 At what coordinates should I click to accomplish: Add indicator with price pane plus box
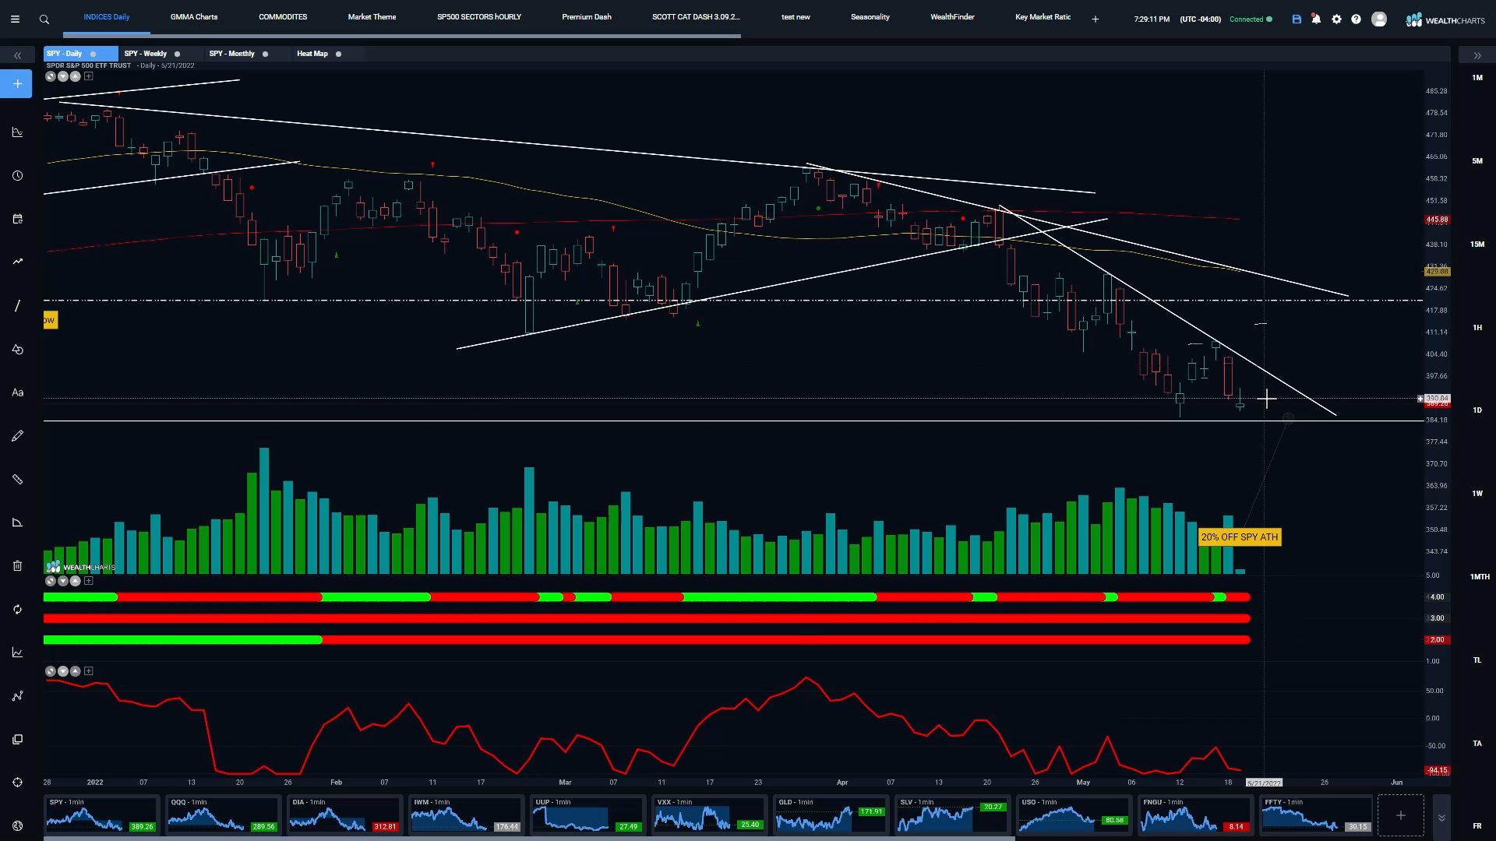pyautogui.click(x=88, y=76)
